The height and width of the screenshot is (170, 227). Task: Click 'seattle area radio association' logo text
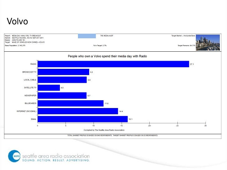tap(56, 156)
